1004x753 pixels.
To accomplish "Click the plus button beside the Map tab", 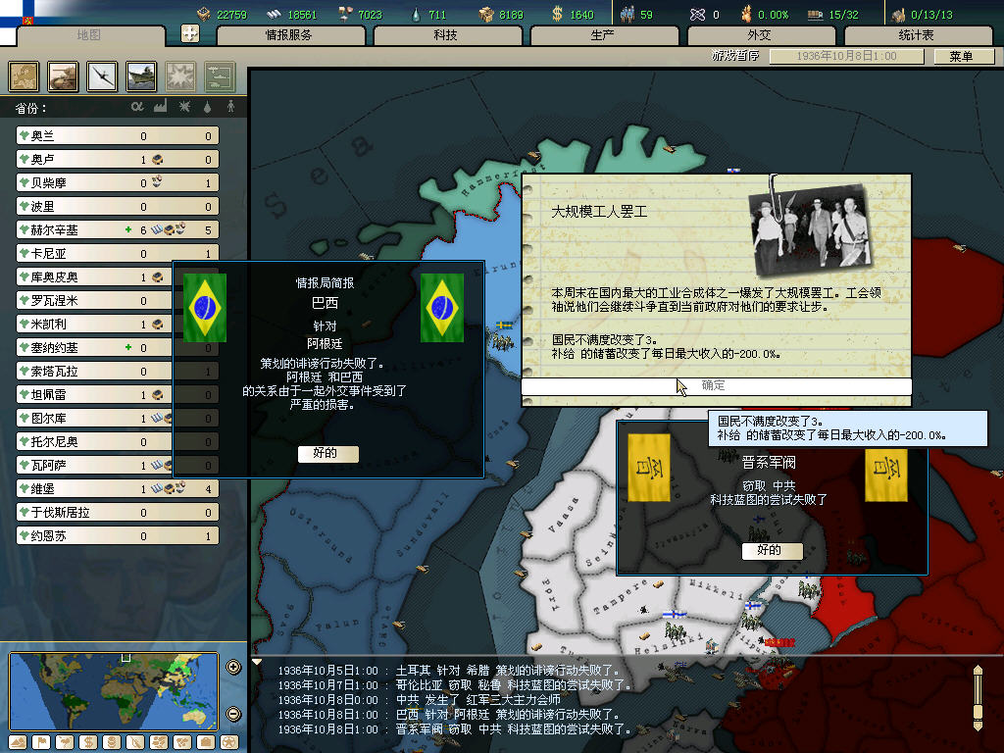I will (190, 33).
